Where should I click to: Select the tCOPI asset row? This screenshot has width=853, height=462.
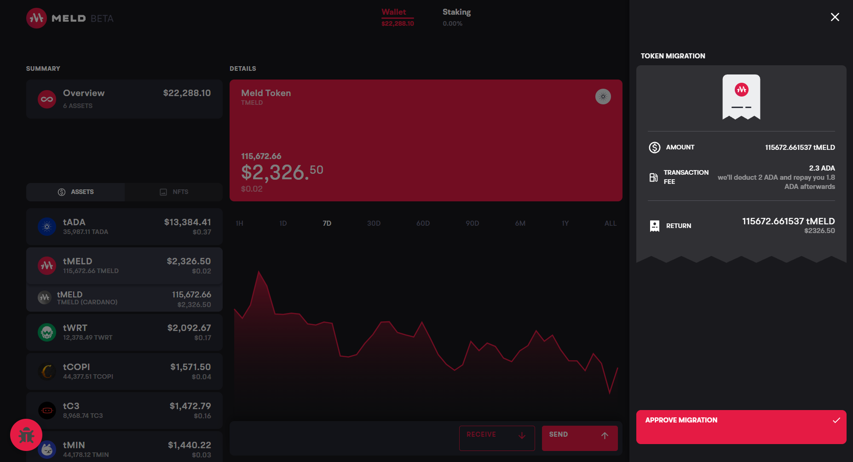click(124, 371)
